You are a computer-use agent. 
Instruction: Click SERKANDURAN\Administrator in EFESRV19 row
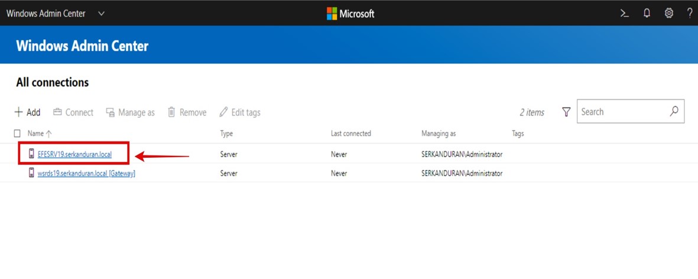tap(462, 154)
